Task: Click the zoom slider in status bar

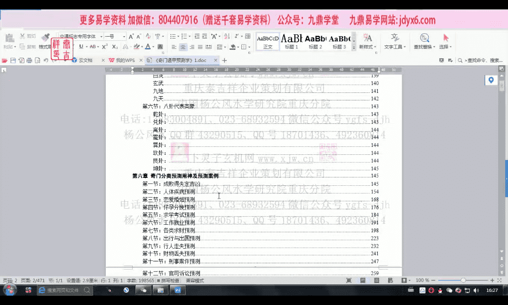Action: pos(463,280)
